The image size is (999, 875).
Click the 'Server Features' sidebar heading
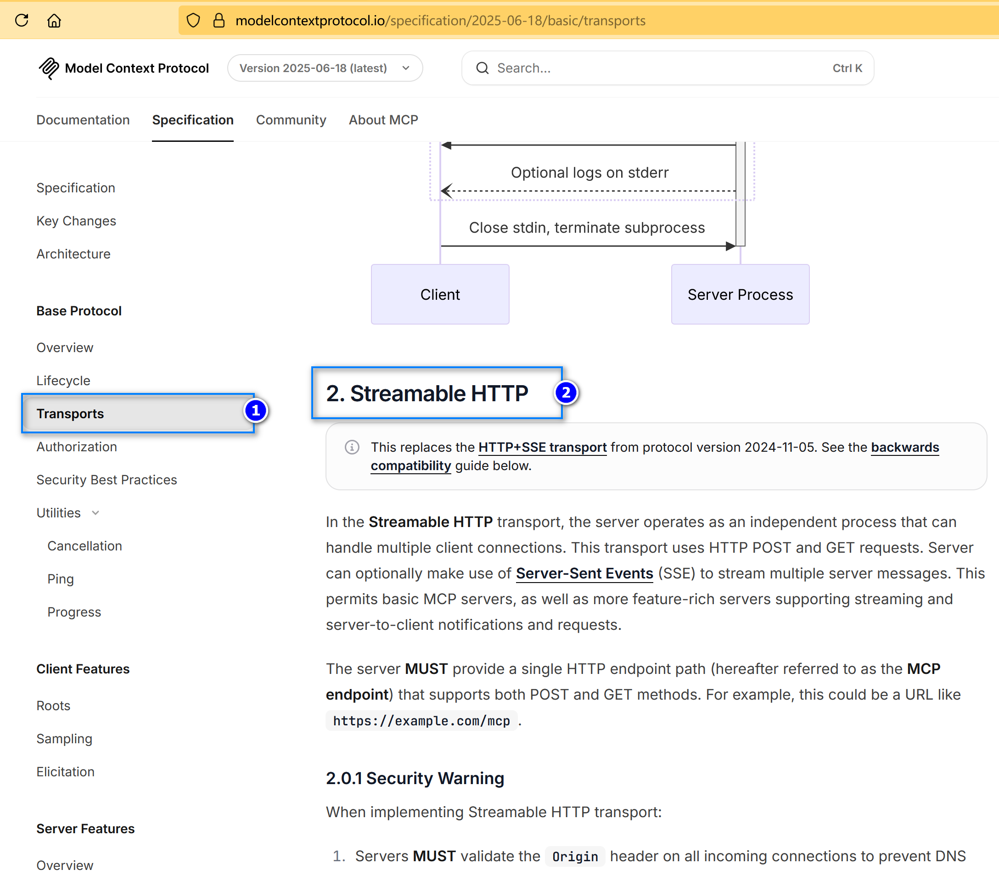85,829
